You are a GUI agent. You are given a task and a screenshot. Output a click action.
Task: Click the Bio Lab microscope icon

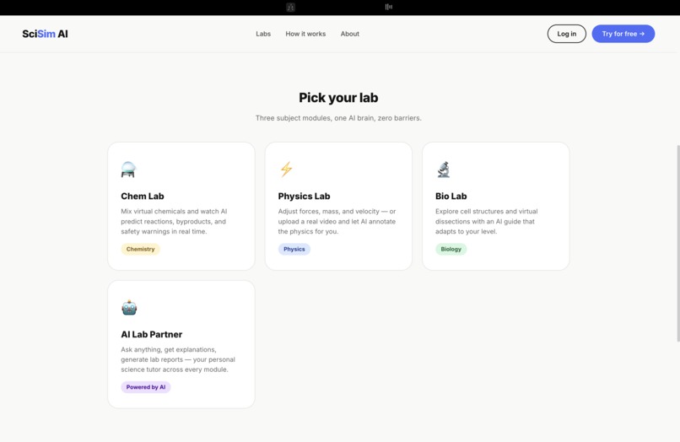pos(443,170)
